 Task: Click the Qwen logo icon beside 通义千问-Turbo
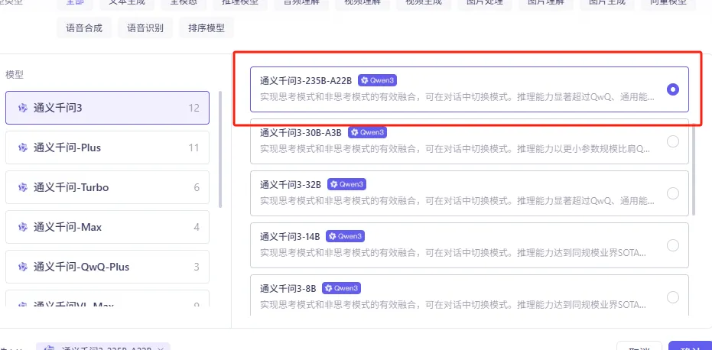tap(22, 187)
